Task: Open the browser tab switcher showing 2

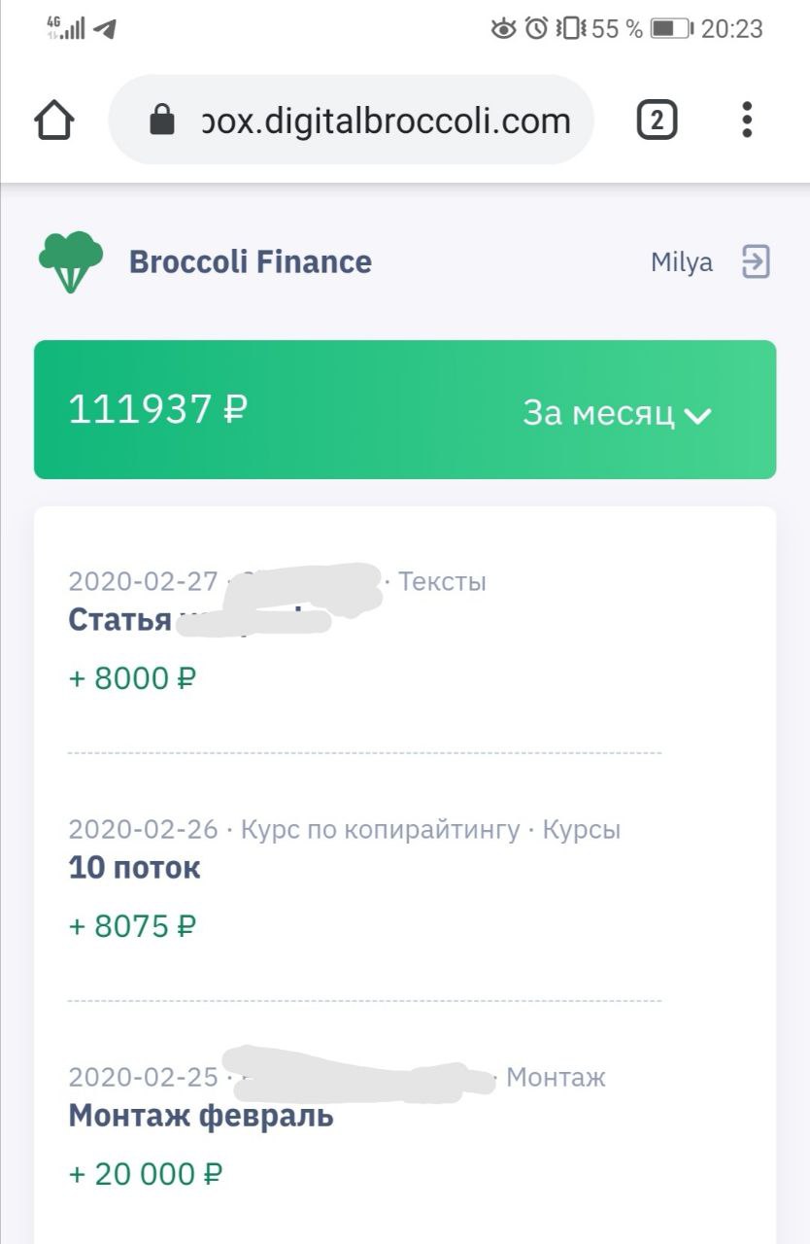Action: click(x=657, y=121)
